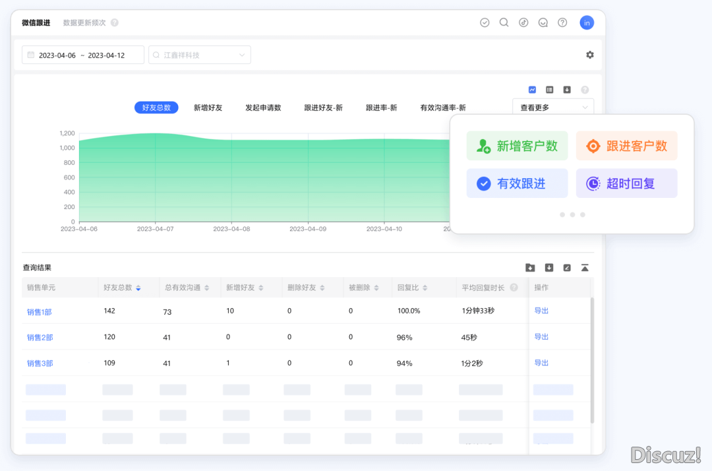Image resolution: width=712 pixels, height=471 pixels.
Task: Click the blue user avatar icon
Action: click(587, 22)
